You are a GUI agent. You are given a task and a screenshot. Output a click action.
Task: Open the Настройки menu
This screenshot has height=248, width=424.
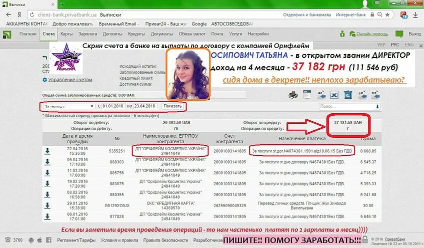pyautogui.click(x=258, y=34)
